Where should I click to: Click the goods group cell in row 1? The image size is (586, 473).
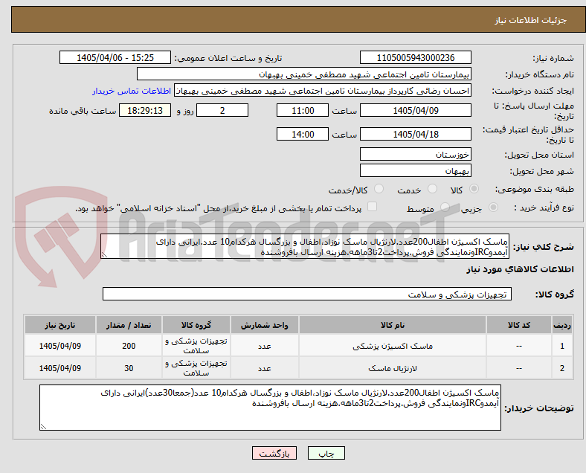[196, 346]
